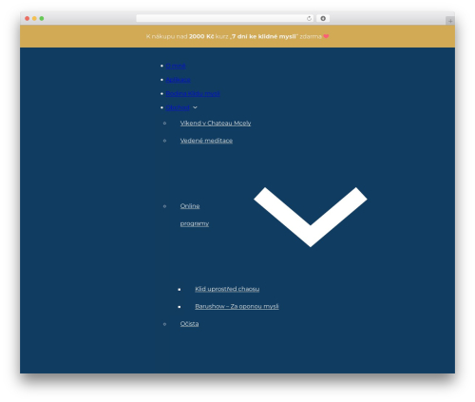Open the Aplikace menu link
The image size is (475, 402).
178,80
